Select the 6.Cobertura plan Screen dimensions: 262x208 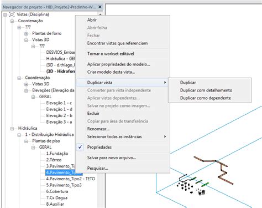pyautogui.click(x=57, y=191)
